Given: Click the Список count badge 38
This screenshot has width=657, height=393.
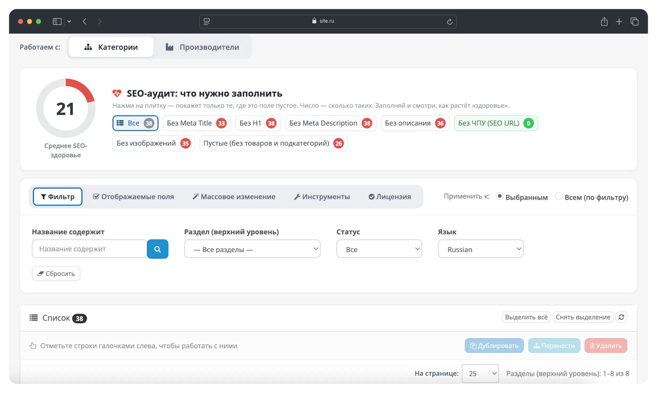Looking at the screenshot, I should [x=79, y=318].
